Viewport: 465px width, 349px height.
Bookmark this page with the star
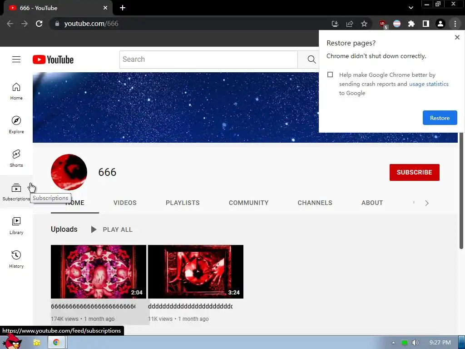coord(364,24)
